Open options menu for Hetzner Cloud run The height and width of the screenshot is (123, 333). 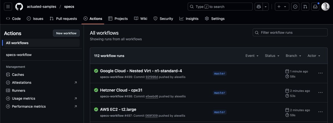[321, 93]
